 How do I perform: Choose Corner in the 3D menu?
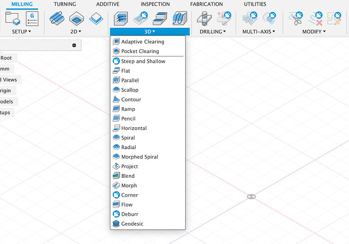coord(148,195)
